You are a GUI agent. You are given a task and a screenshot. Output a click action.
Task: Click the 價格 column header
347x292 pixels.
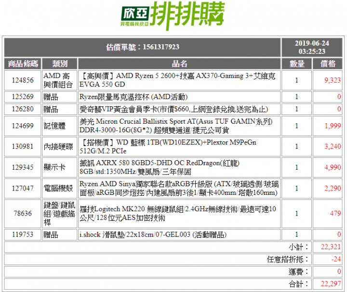tap(328, 64)
